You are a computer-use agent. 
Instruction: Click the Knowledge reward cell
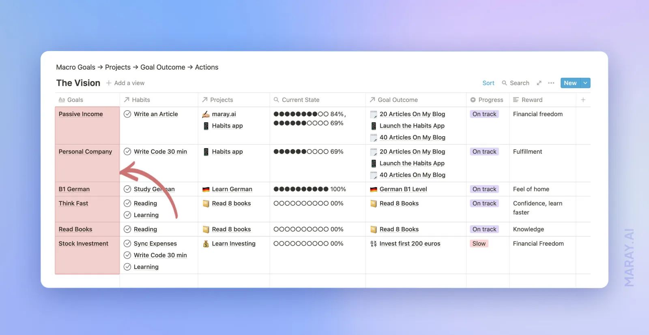click(x=542, y=229)
